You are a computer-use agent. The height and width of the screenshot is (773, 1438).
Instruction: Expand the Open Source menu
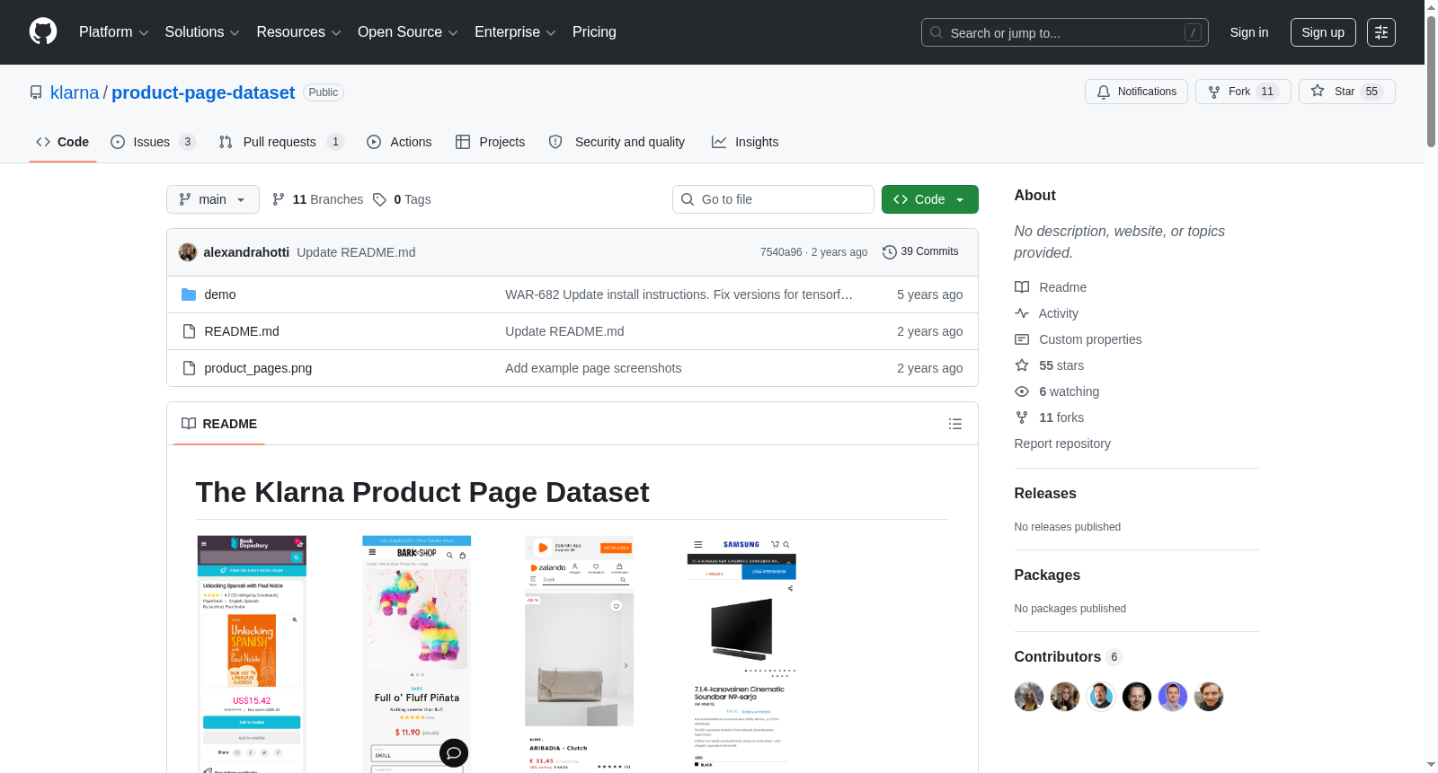408,32
